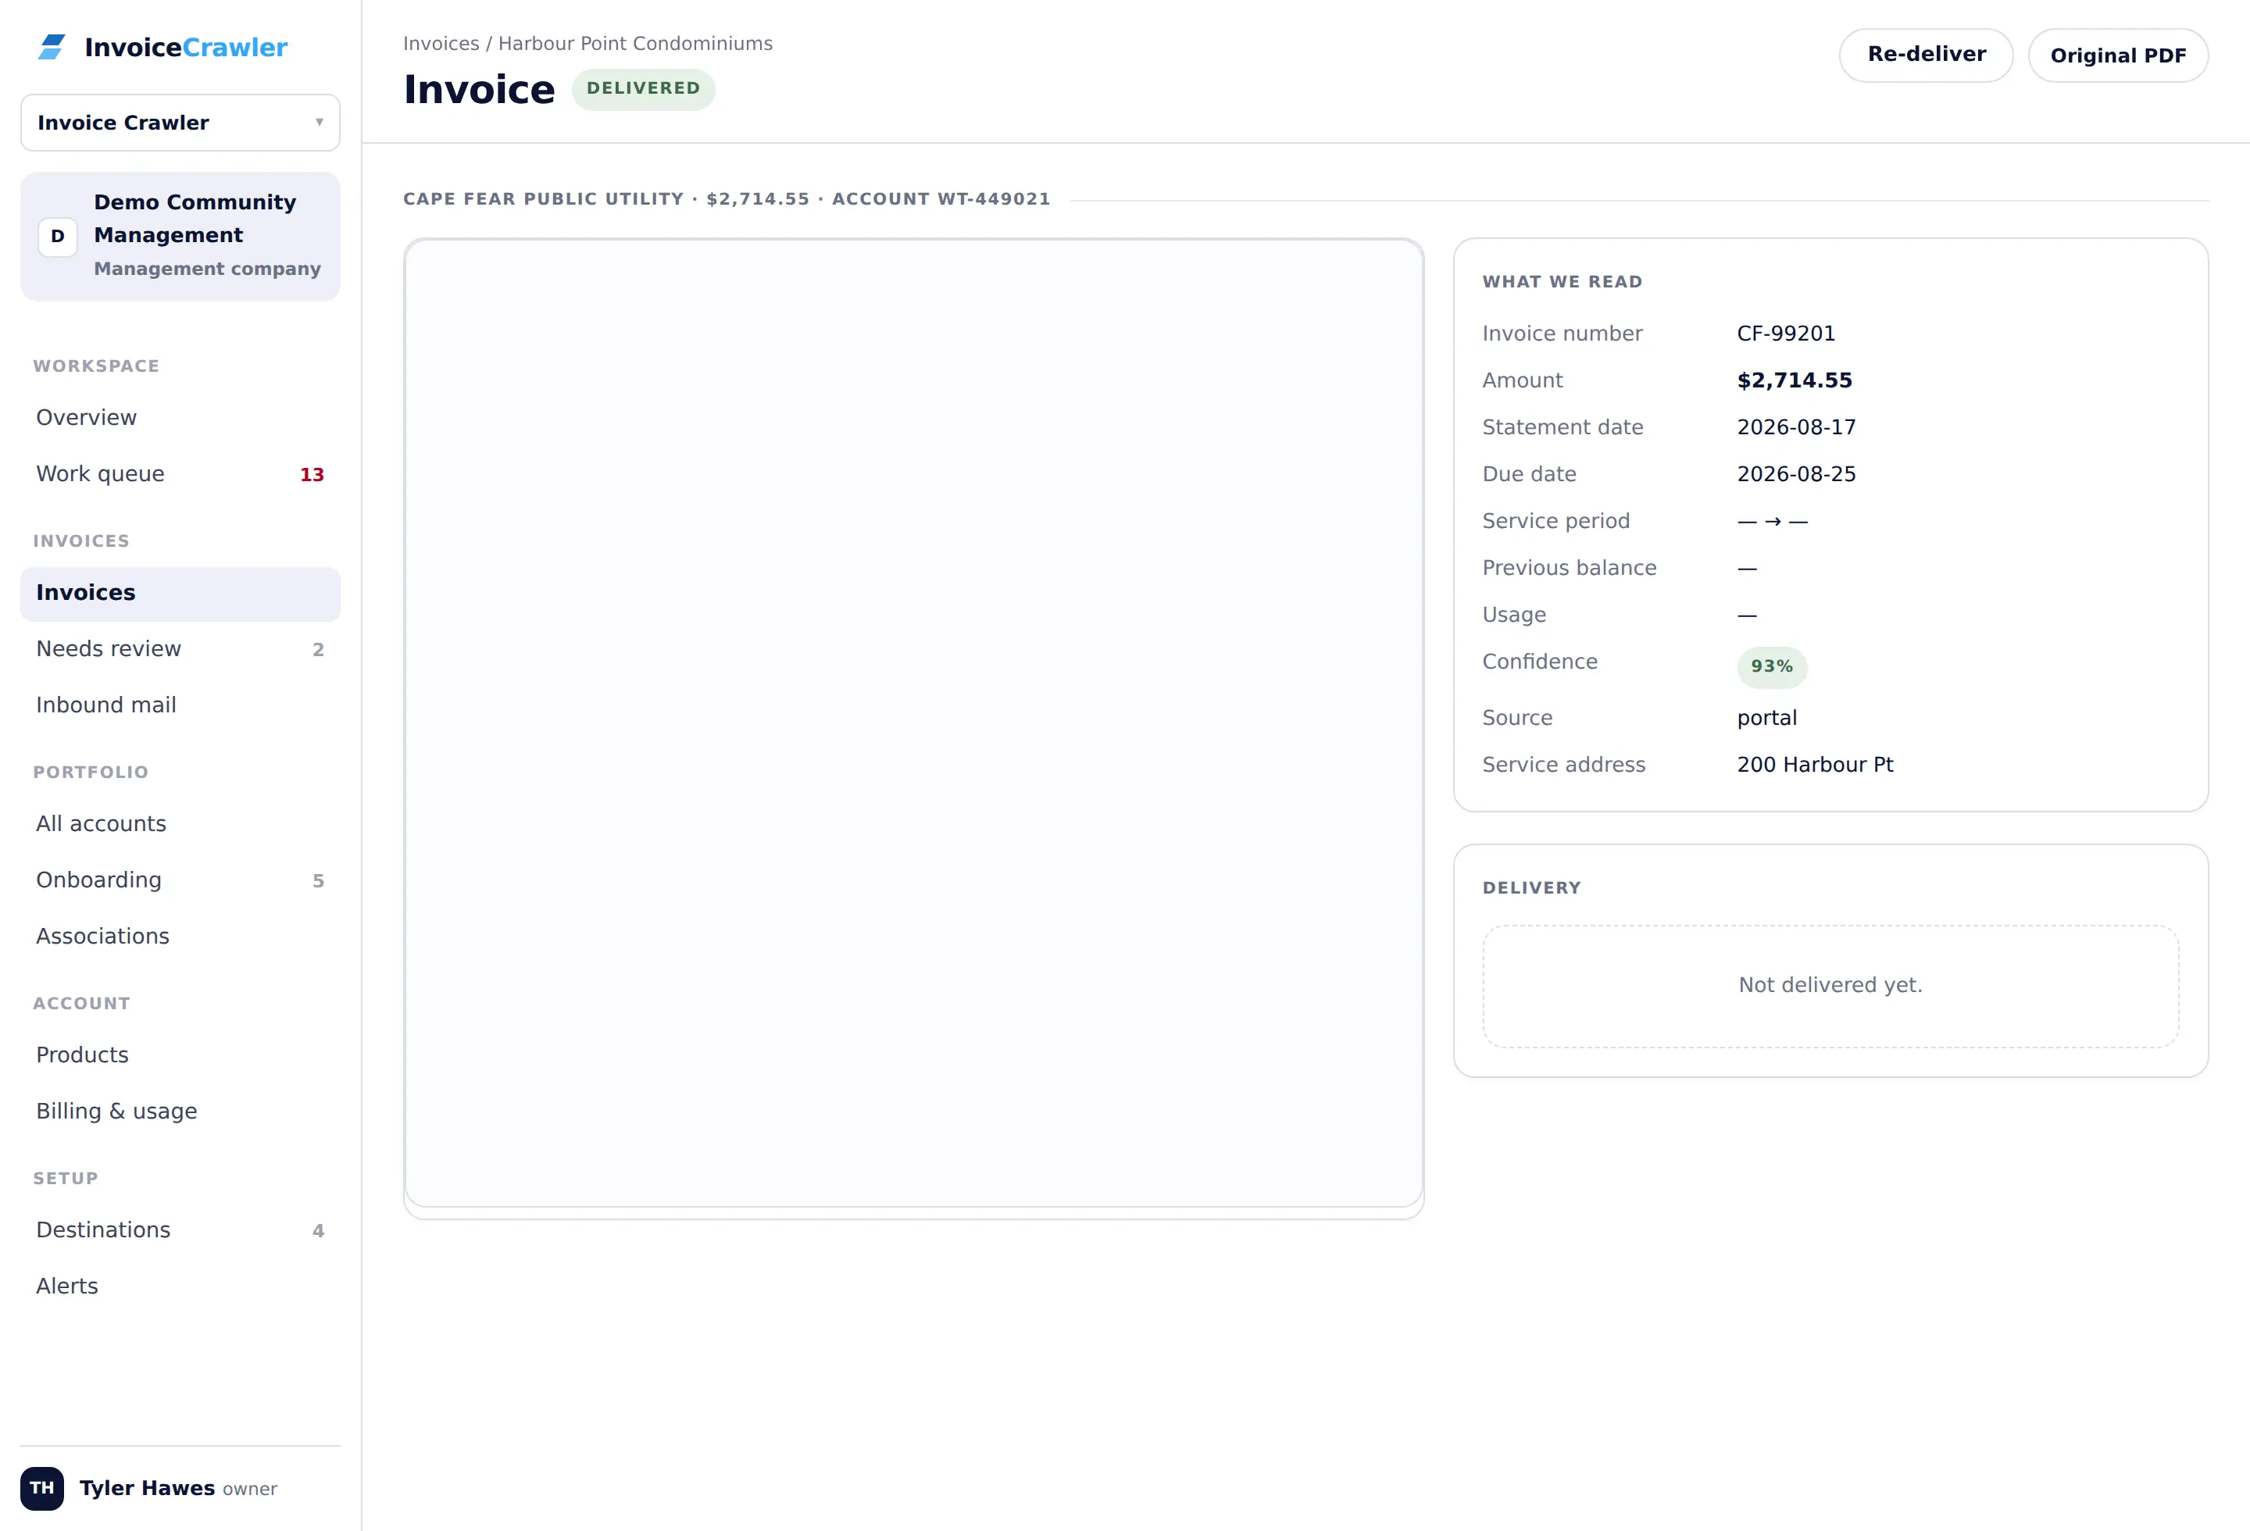Open the Products page
The image size is (2250, 1531).
pos(180,1056)
